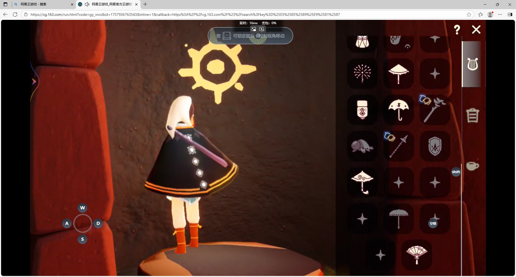Tap the S movement key
516x277 pixels.
[x=83, y=239]
